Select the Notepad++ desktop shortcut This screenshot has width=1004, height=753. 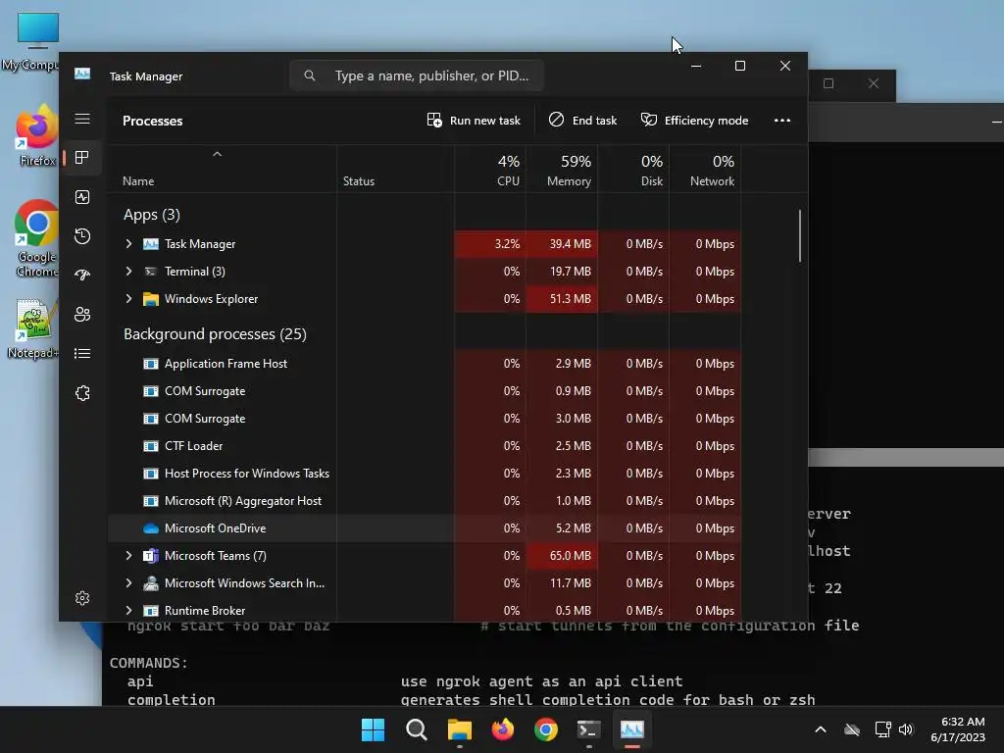pos(33,329)
